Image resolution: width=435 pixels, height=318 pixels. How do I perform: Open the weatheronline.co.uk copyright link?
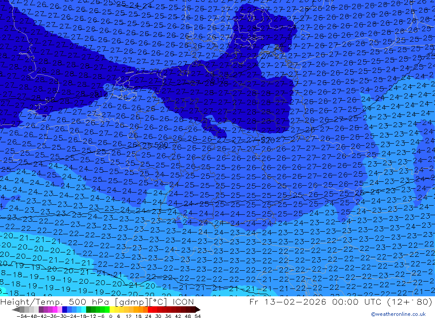pyautogui.click(x=398, y=314)
